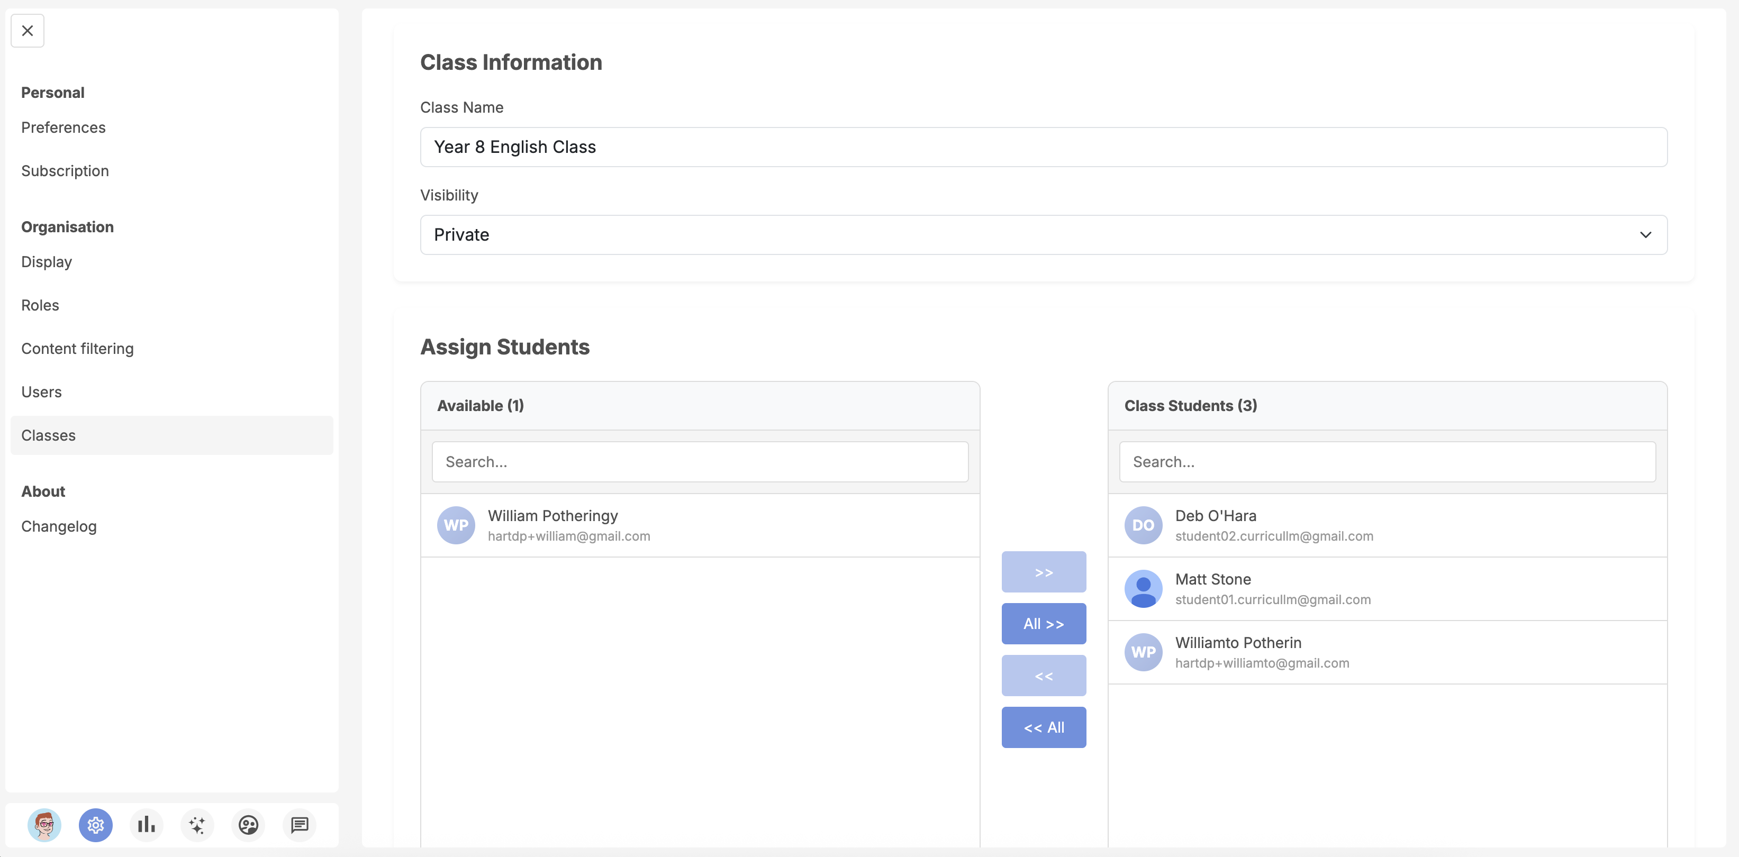Click Williamto Potherin's WP avatar

(1143, 651)
